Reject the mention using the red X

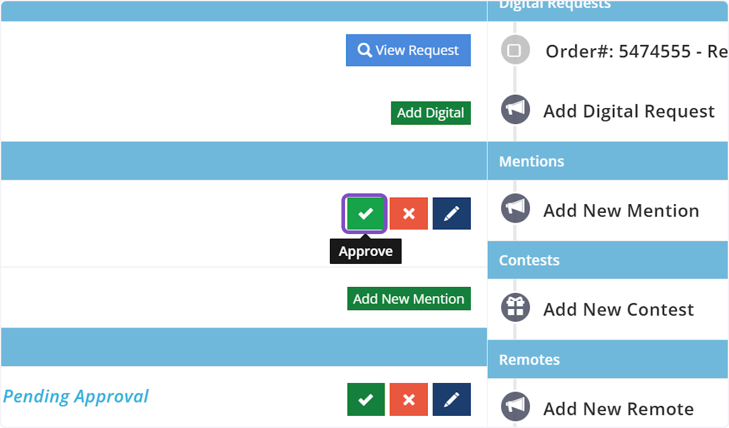[409, 213]
